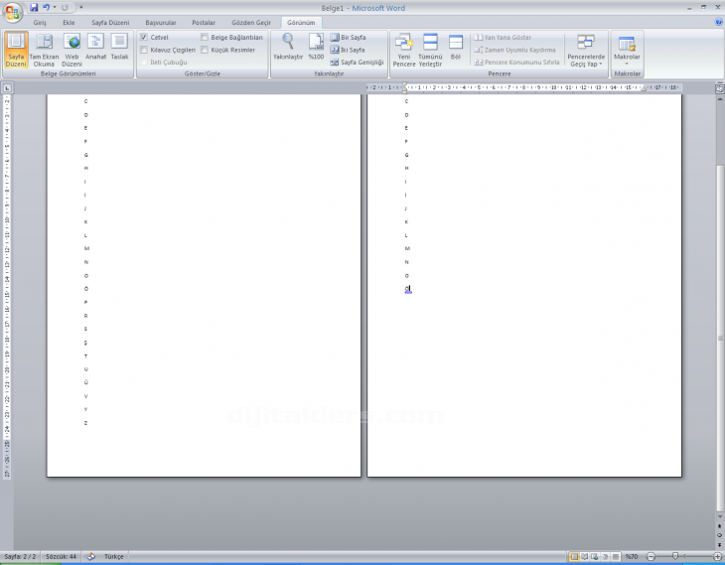Click the zoom slider in status bar

point(676,557)
